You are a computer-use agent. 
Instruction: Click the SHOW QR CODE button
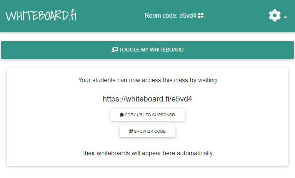[x=148, y=131]
